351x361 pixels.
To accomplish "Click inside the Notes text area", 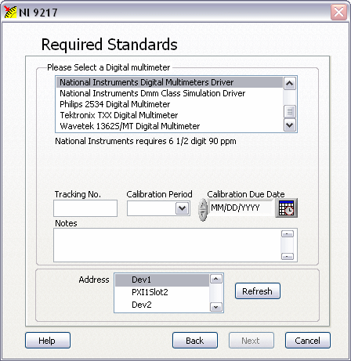I will tap(167, 245).
